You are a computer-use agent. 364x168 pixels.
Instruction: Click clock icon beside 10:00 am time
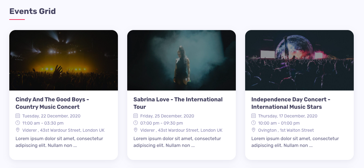254,123
